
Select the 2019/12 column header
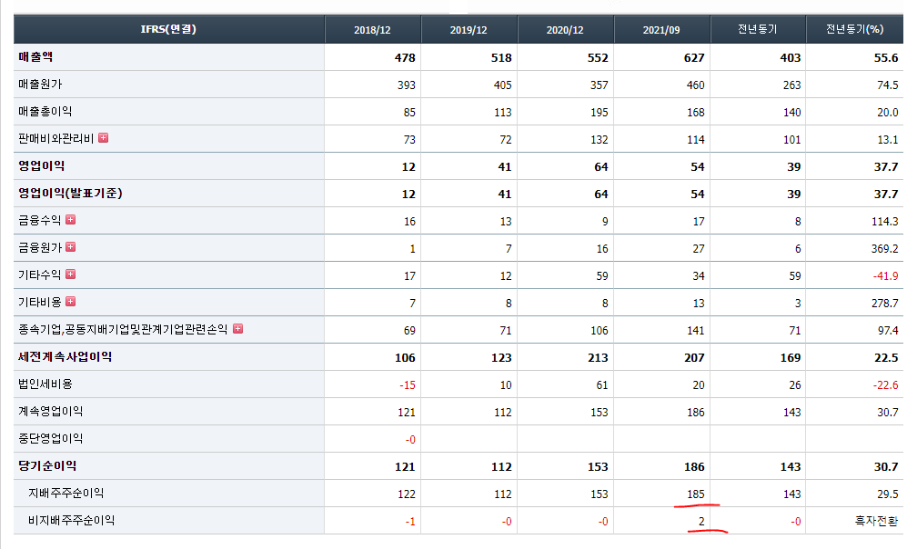(x=469, y=29)
